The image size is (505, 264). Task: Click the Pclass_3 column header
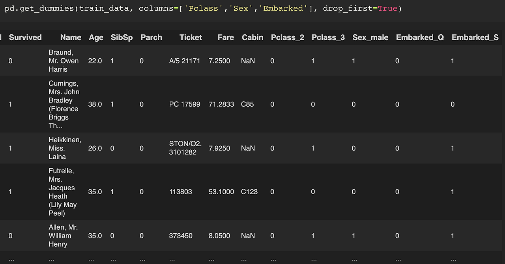[x=328, y=37]
